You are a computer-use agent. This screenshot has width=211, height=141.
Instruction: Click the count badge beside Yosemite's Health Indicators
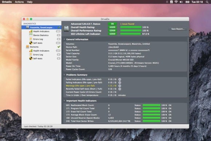coord(58,31)
